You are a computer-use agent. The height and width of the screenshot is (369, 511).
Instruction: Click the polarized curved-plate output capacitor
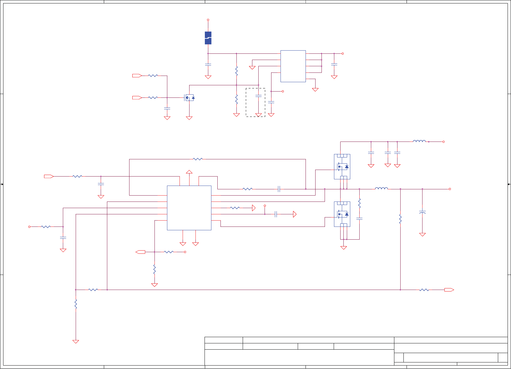point(422,212)
